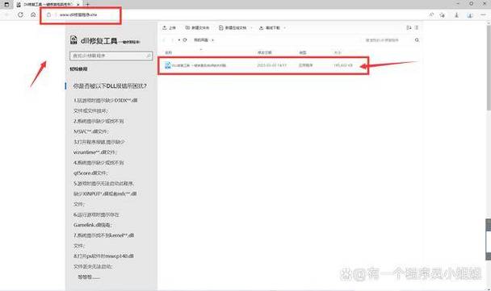Go to the browser home page
Image resolution: width=491 pixels, height=291 pixels.
click(33, 15)
